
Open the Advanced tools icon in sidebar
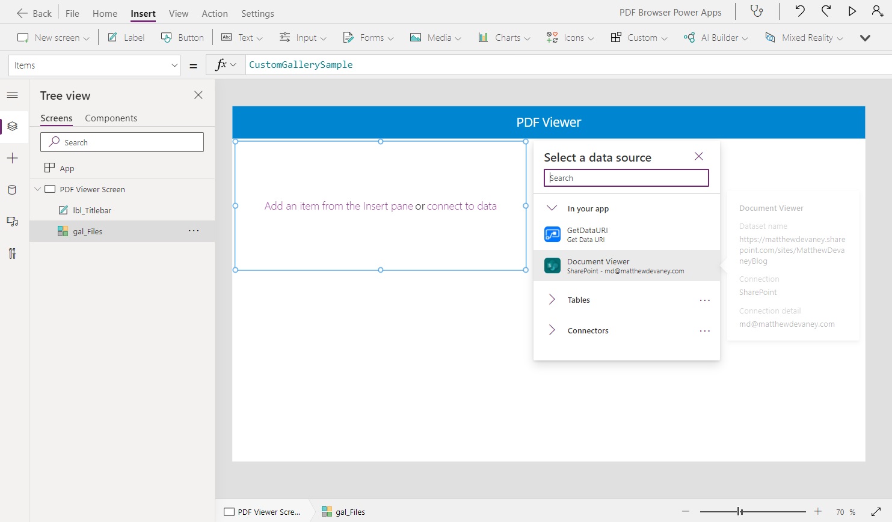(x=12, y=253)
